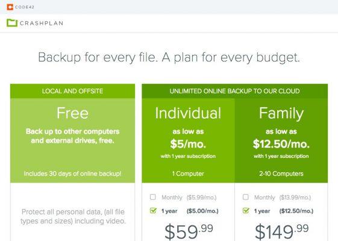
Task: Click the $12.50/mo. Family price text
Action: point(281,144)
